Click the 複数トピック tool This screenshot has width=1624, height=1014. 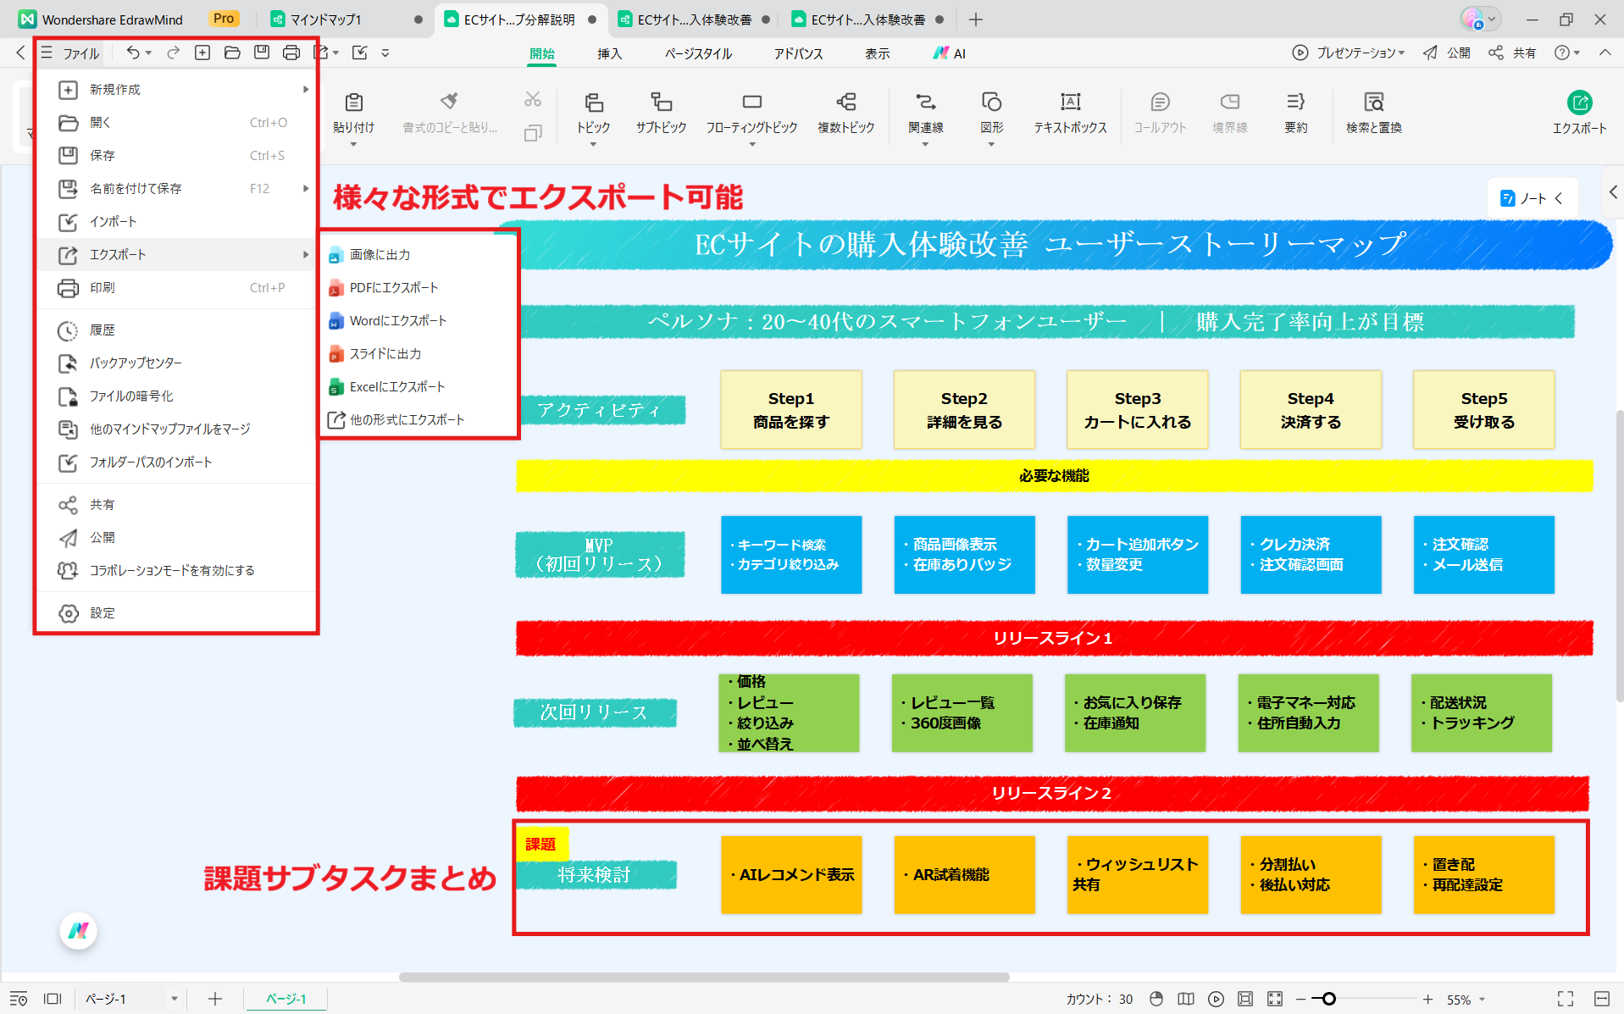(845, 113)
